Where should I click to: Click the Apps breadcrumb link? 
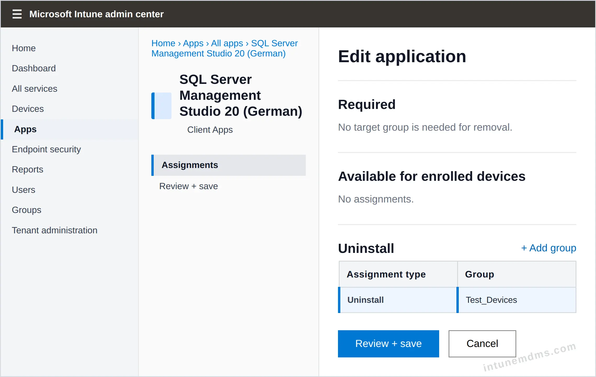[193, 43]
